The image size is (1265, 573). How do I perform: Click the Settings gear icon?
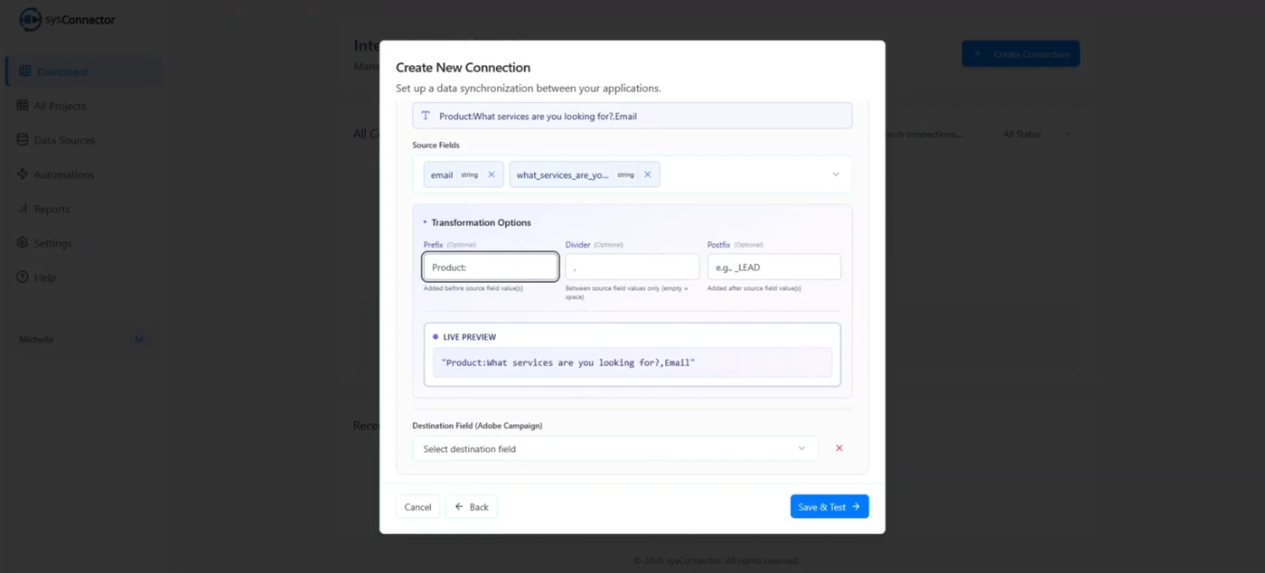[x=23, y=243]
